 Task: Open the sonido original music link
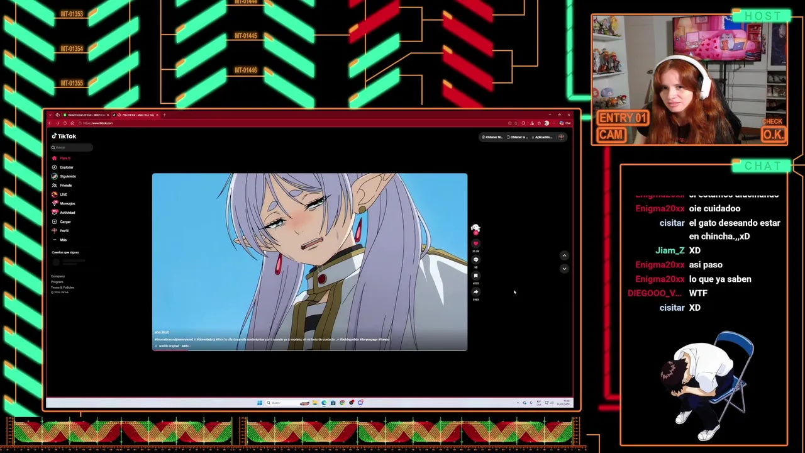172,345
